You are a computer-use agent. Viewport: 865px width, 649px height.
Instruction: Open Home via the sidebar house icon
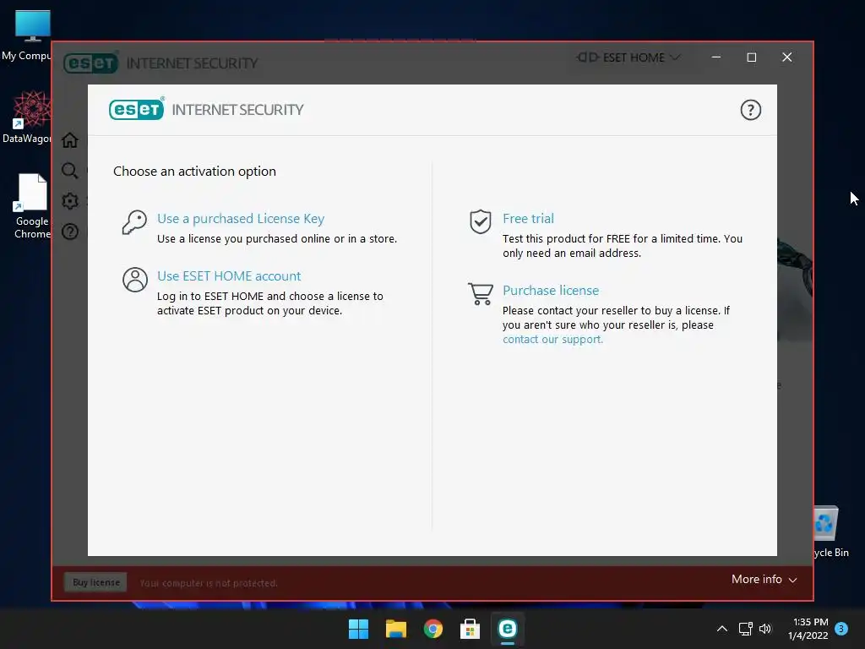click(69, 140)
